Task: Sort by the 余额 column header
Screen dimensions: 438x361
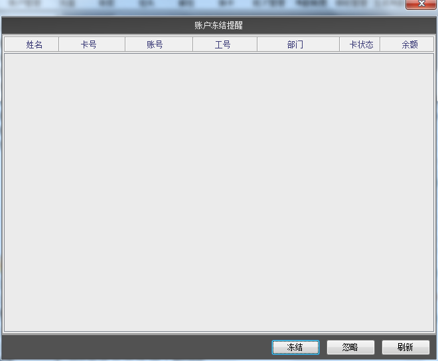Action: click(409, 44)
